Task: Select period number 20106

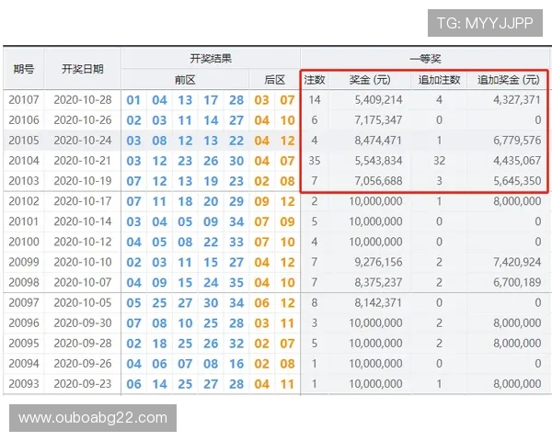Action: pos(24,120)
